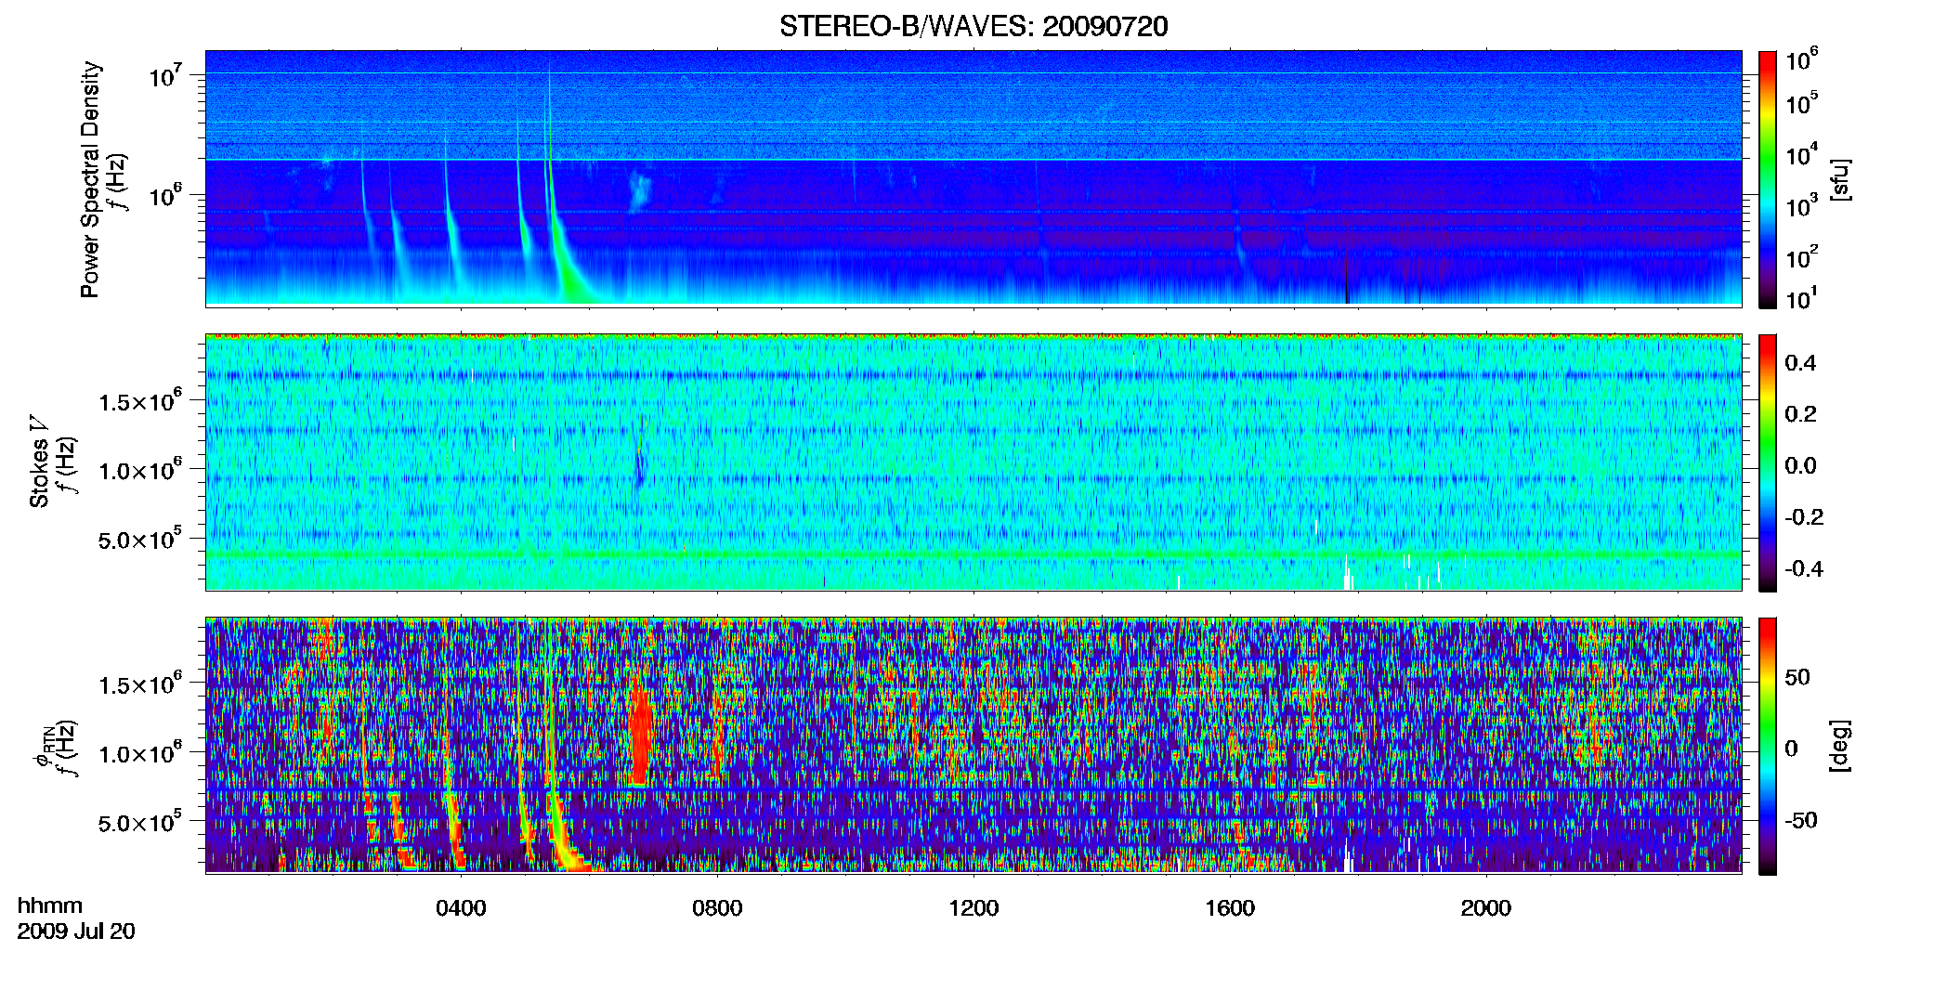Screen dimensions: 1947x1003
Task: Click the positive 50 degree color bar value
Action: (x=1797, y=677)
